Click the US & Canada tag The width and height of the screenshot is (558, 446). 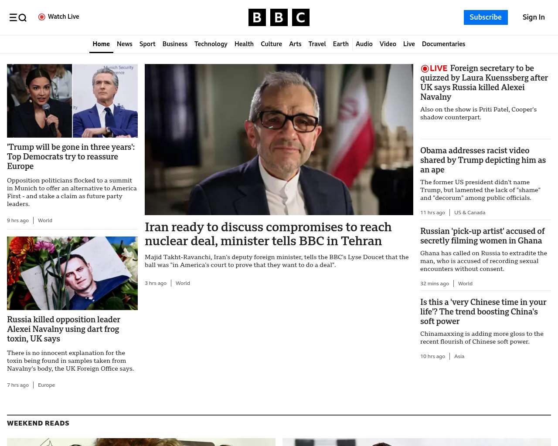point(470,213)
